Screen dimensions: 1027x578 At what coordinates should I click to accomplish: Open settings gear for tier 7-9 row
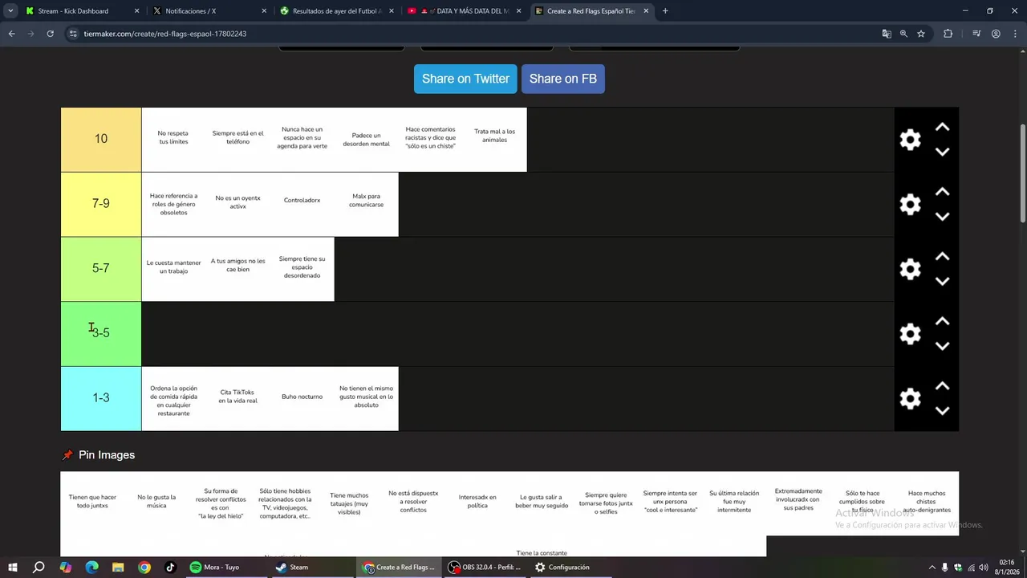[910, 205]
